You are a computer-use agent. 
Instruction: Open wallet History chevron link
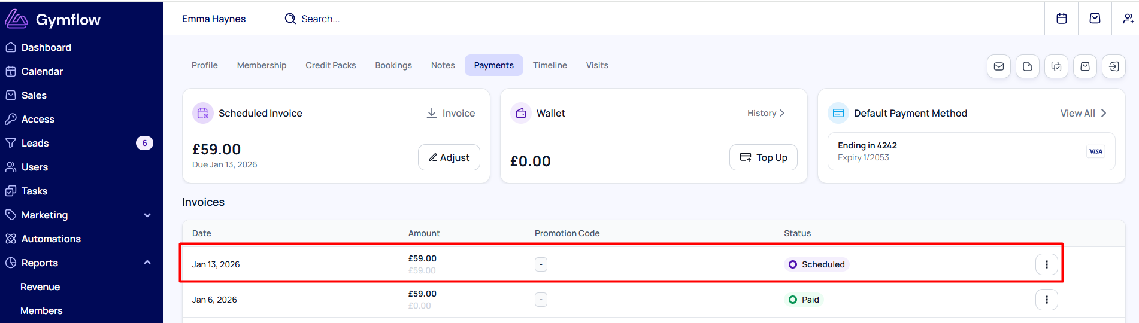pyautogui.click(x=766, y=113)
